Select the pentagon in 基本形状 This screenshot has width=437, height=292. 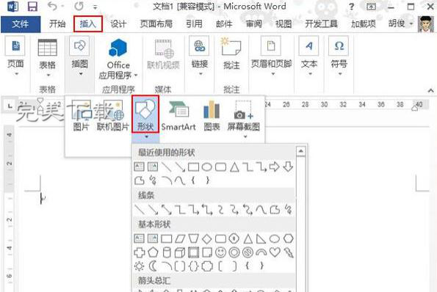pyautogui.click(x=153, y=252)
